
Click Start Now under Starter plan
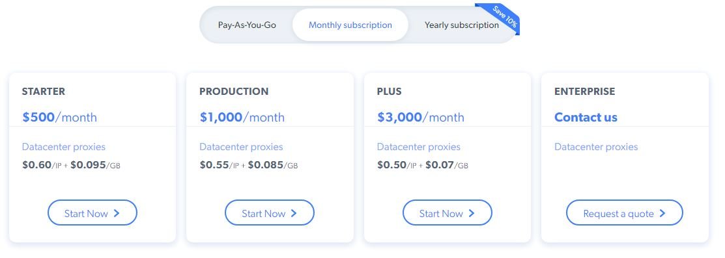point(92,213)
